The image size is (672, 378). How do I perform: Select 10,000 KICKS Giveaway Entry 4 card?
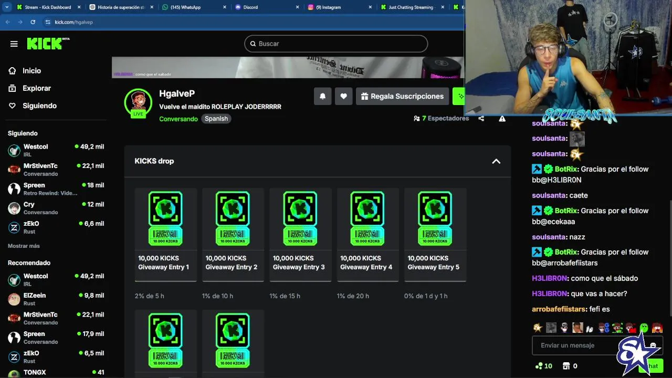click(x=367, y=235)
